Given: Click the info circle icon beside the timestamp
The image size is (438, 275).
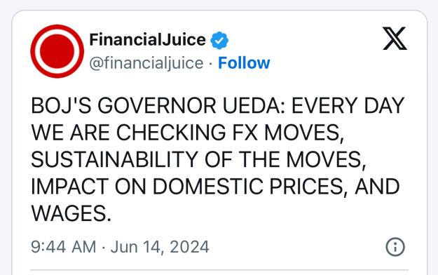Looking at the screenshot, I should coord(395,247).
